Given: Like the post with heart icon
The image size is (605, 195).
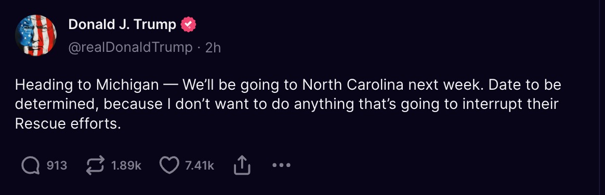Looking at the screenshot, I should pyautogui.click(x=169, y=166).
